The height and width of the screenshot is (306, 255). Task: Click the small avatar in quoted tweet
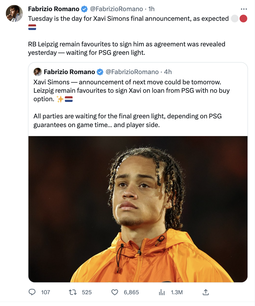click(38, 72)
